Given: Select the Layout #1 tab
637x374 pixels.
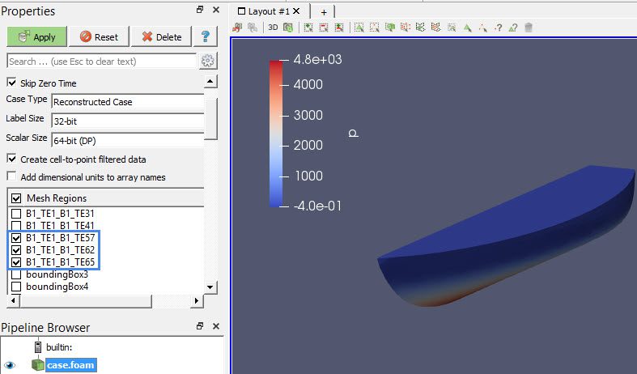Looking at the screenshot, I should point(266,12).
